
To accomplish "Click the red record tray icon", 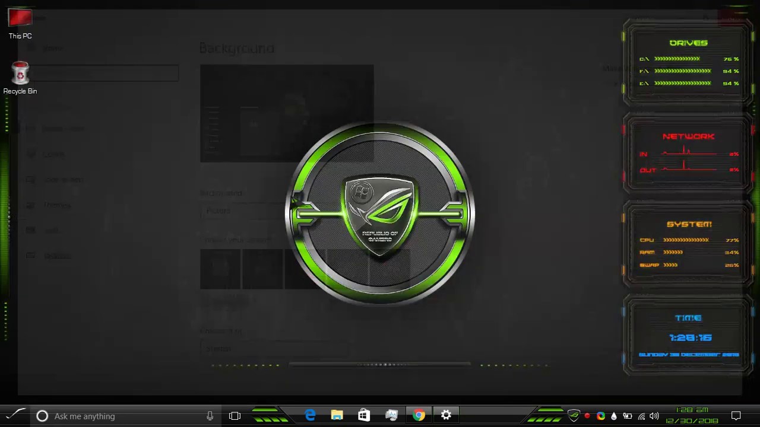I will [587, 416].
